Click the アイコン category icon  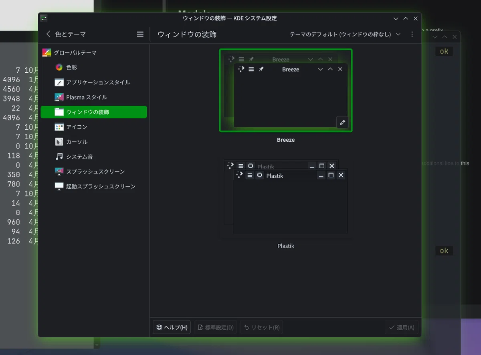click(59, 127)
